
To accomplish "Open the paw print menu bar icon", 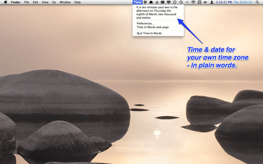I will 156,2.
